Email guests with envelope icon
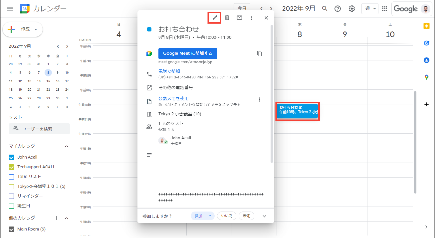Image resolution: width=435 pixels, height=238 pixels. (x=239, y=18)
